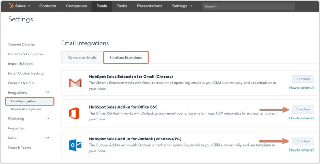320x164 pixels.
Task: Open Account Defaults in the sidebar
Action: point(22,45)
